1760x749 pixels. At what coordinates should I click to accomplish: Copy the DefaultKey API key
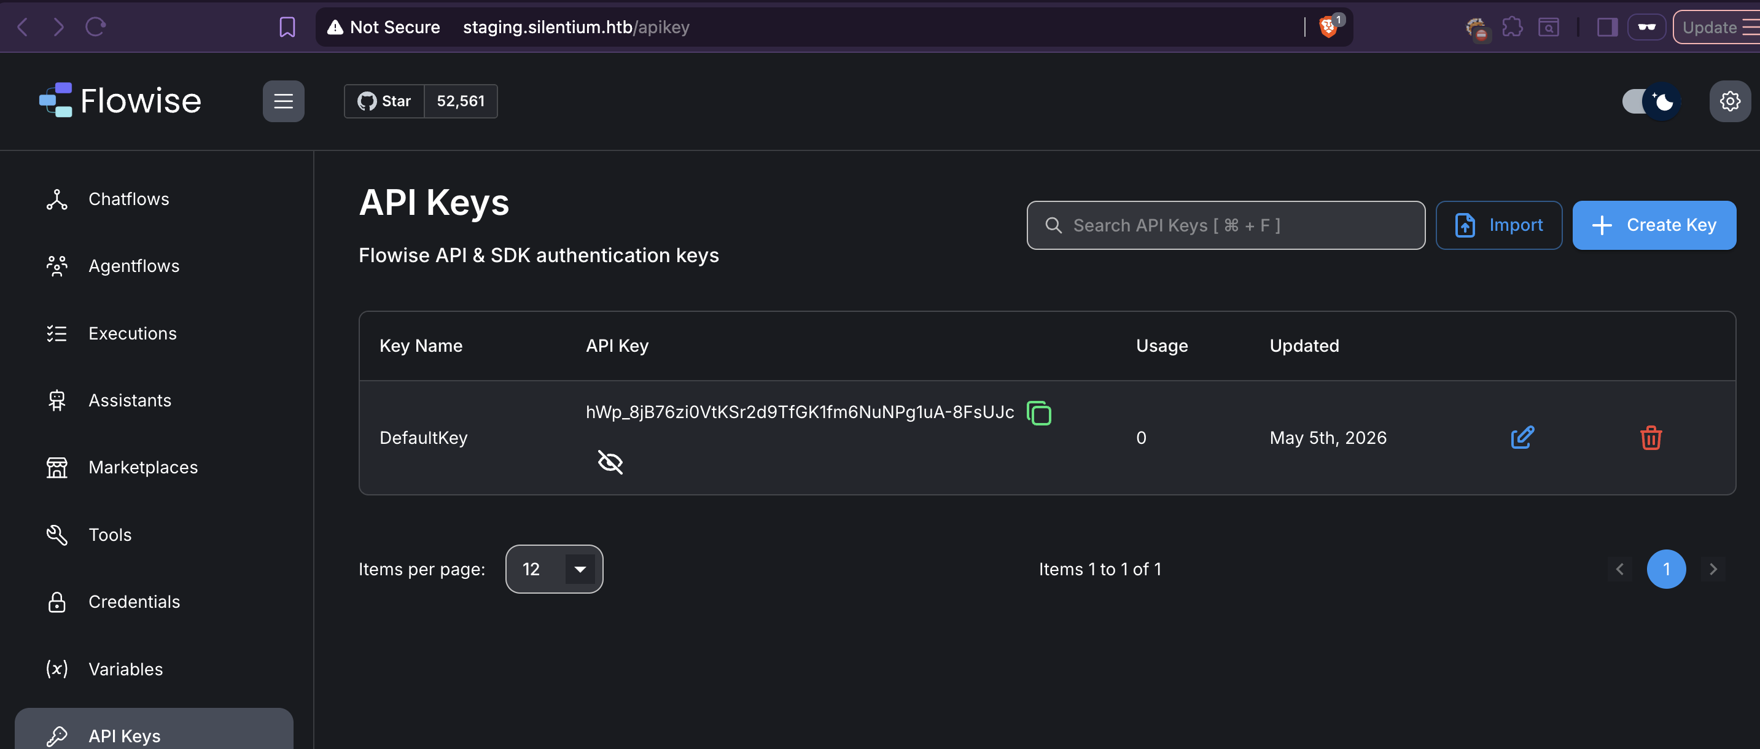(1038, 413)
